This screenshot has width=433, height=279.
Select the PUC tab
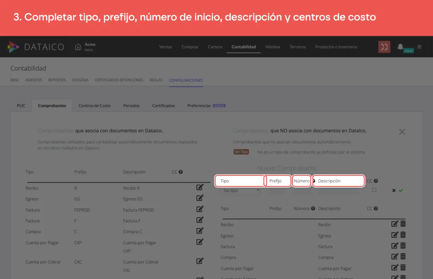click(x=21, y=106)
